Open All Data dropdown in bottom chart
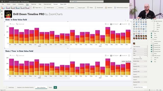Viewport: 163px width, 91px height. (114, 56)
